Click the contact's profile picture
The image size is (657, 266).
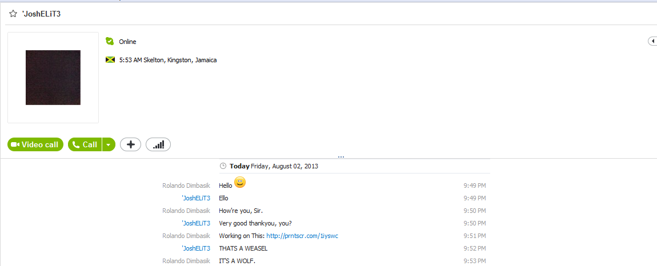pos(53,78)
